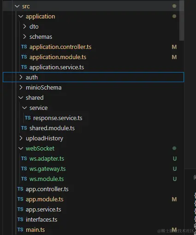This screenshot has width=196, height=235.
Task: Expand the minioSchema folder
Action: click(x=93, y=87)
